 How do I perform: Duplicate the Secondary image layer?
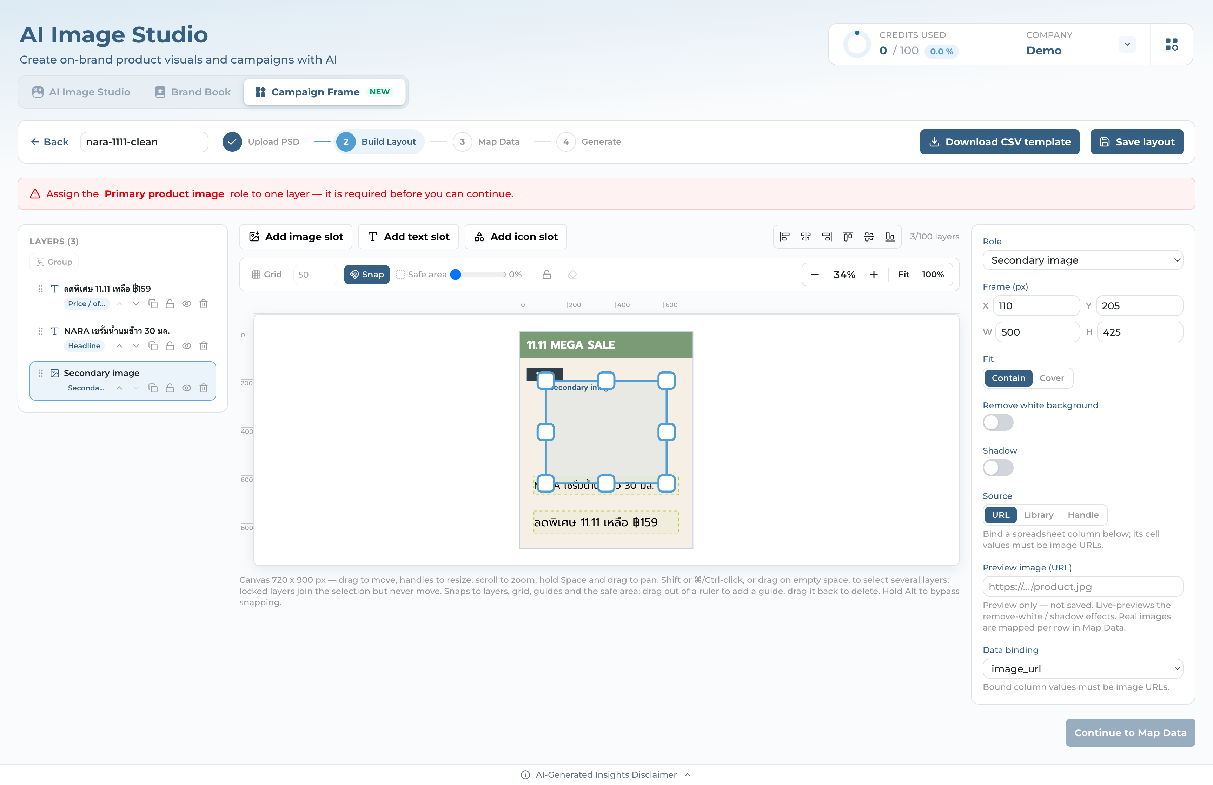[153, 388]
